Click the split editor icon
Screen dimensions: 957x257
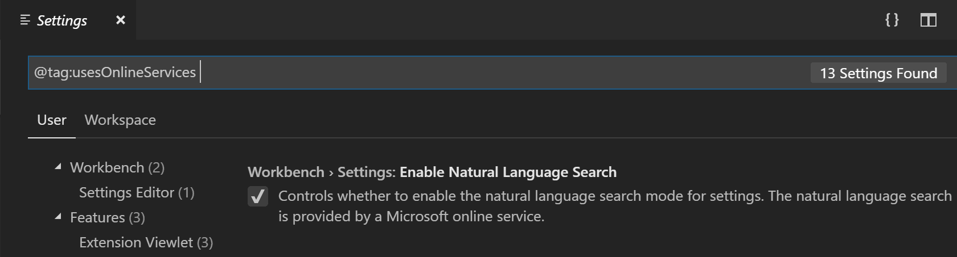[x=928, y=20]
